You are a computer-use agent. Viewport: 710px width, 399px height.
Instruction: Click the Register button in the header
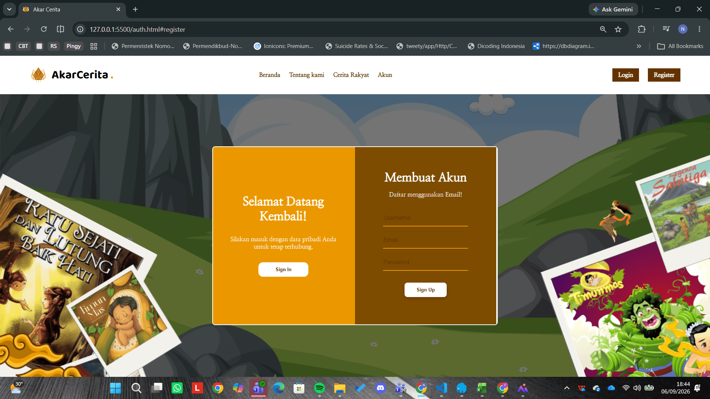(x=664, y=75)
